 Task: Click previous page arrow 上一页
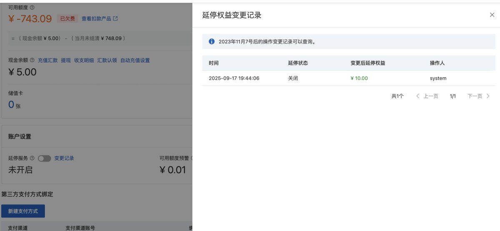coord(427,96)
